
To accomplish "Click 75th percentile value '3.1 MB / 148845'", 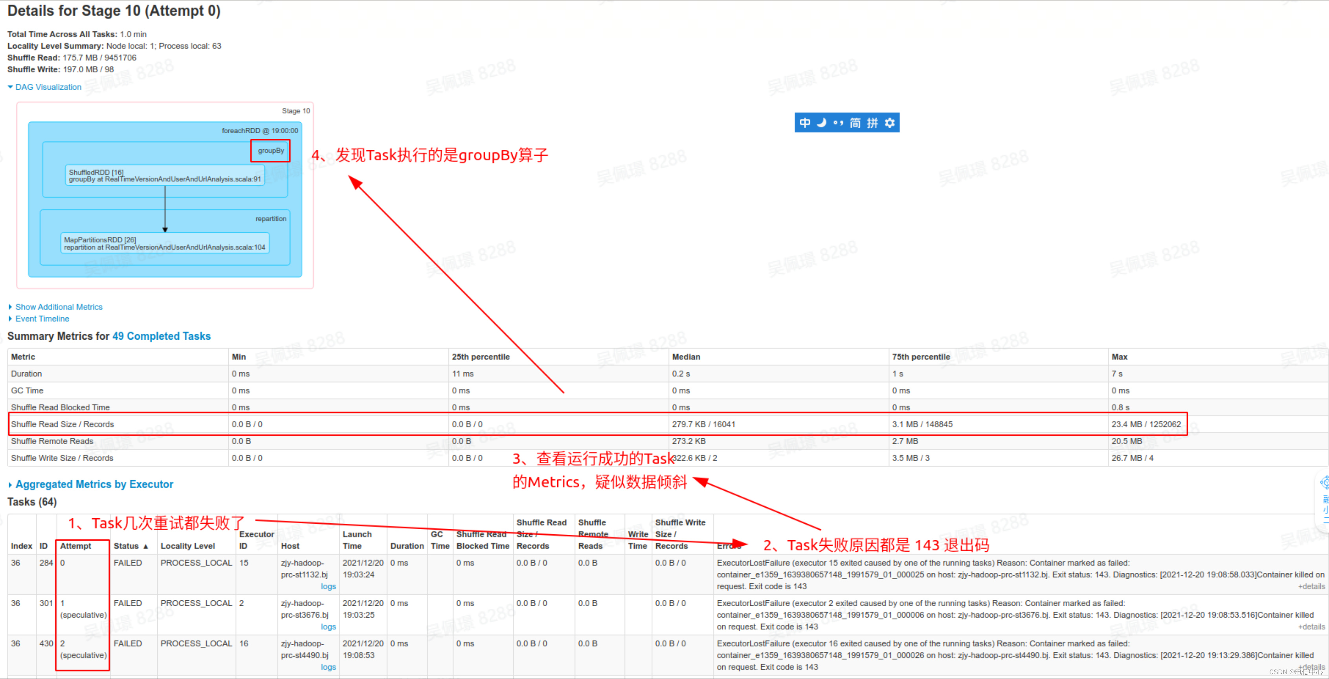I will pyautogui.click(x=922, y=424).
